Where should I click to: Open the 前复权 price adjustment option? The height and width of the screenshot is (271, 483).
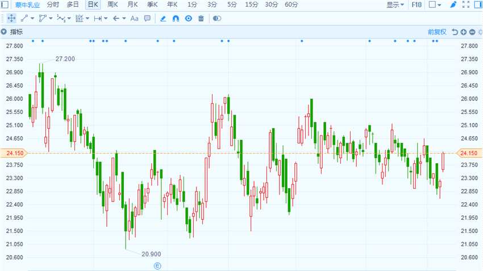pos(437,32)
